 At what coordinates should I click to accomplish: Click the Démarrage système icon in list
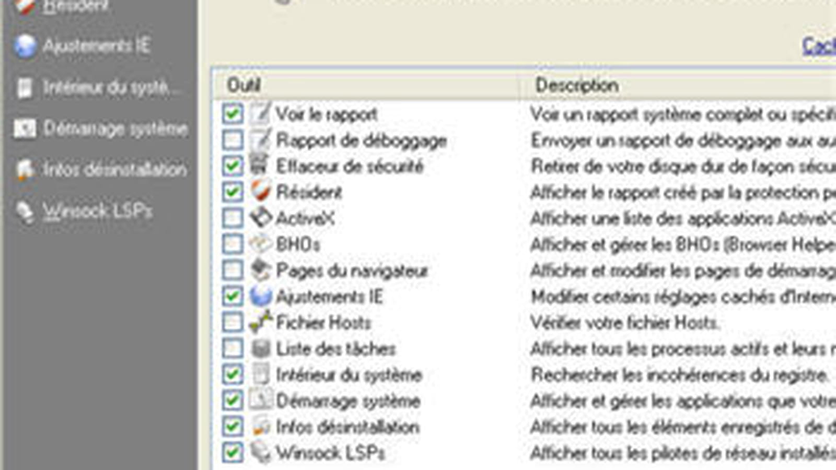click(261, 400)
